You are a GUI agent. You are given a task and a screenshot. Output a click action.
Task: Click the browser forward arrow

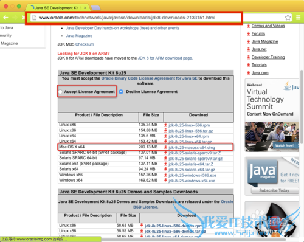15,18
